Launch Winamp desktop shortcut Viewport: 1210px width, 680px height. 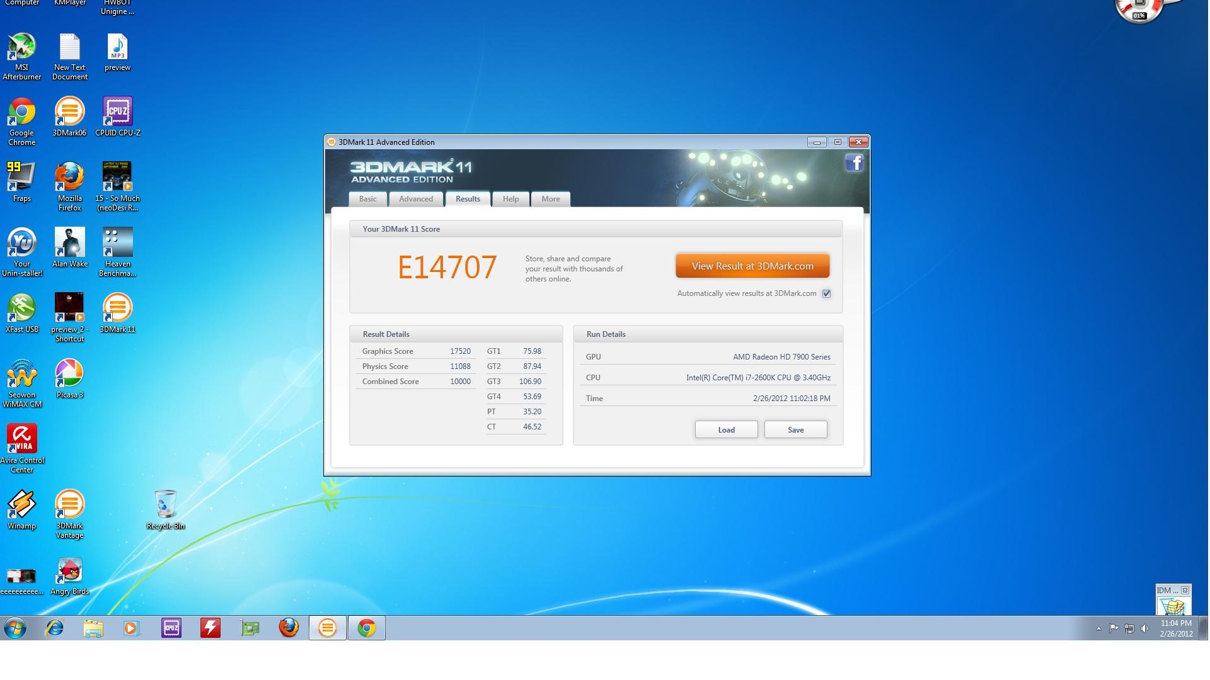tap(21, 509)
